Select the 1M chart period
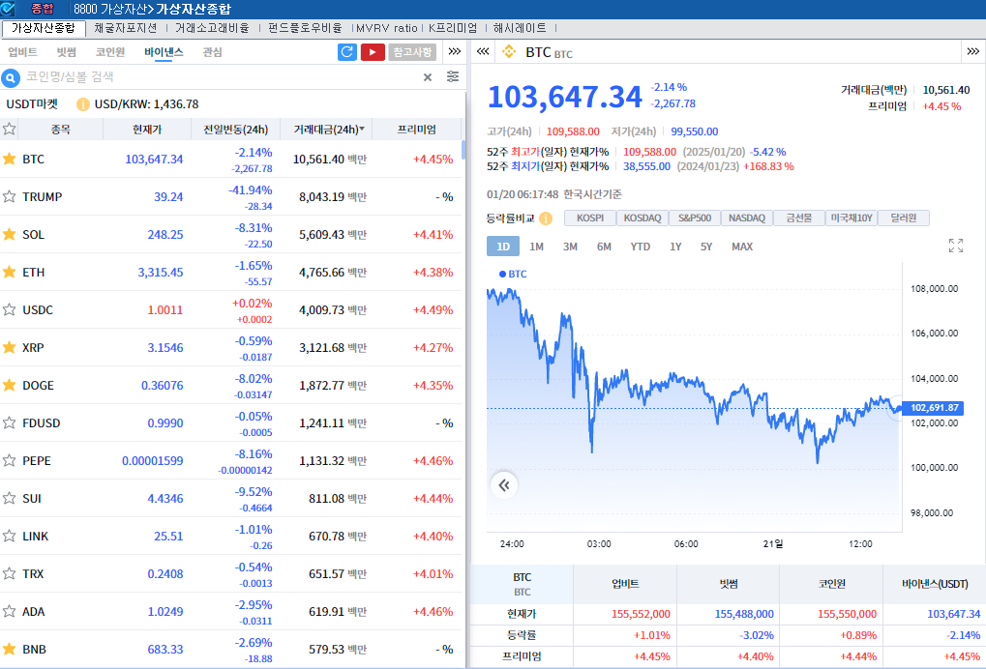This screenshot has width=986, height=669. point(536,247)
